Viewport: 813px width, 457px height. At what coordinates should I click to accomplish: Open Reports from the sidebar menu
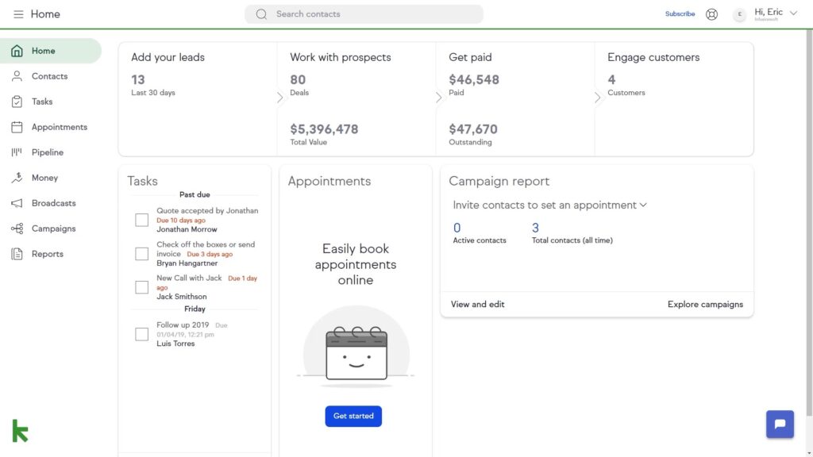pos(47,254)
